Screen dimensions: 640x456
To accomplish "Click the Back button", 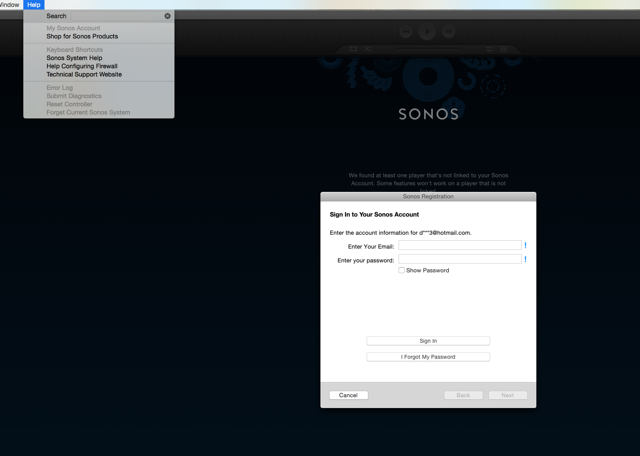I will point(463,395).
